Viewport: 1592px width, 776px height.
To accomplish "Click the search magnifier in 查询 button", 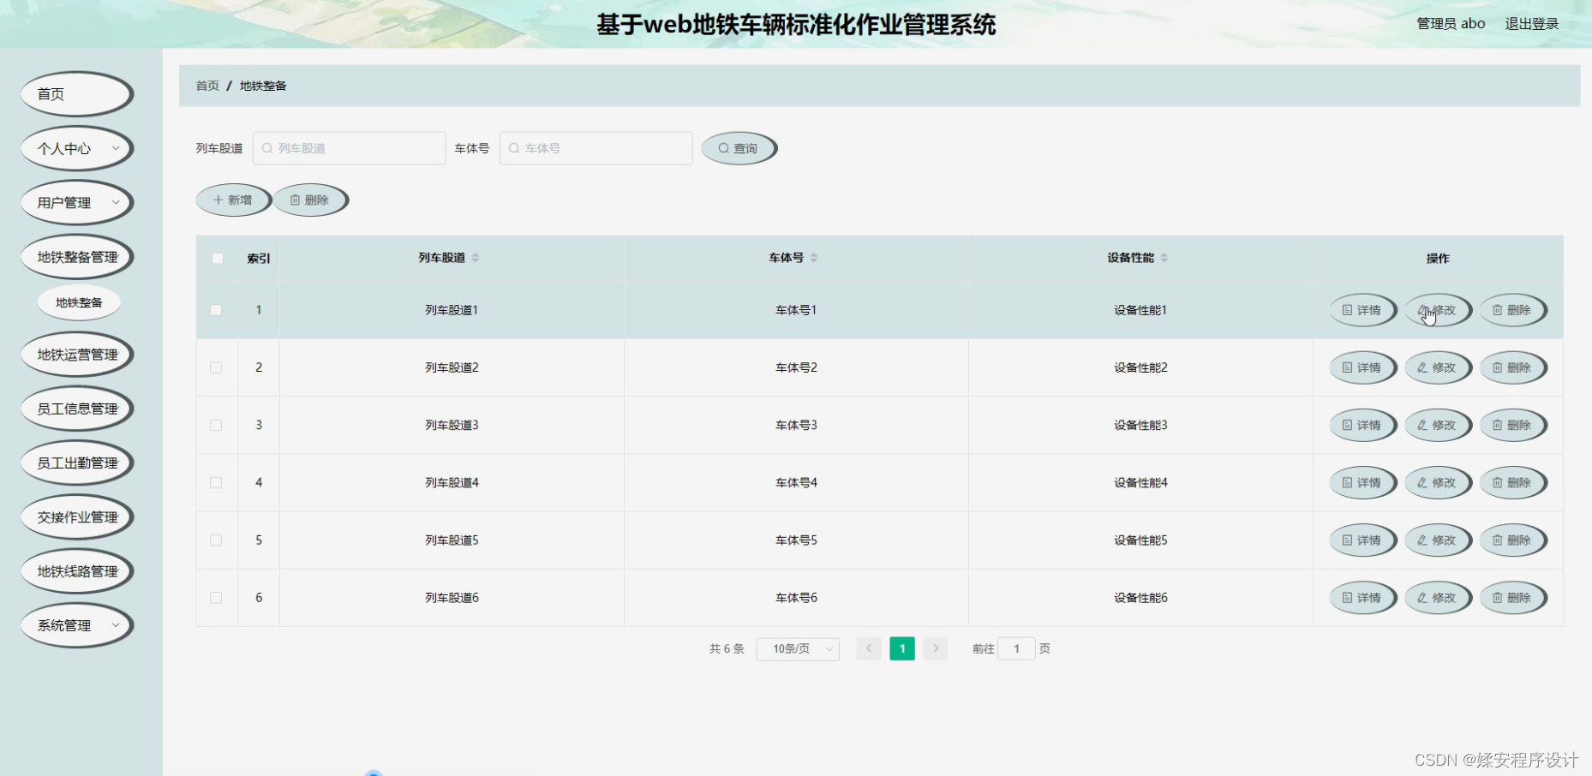I will pyautogui.click(x=725, y=147).
